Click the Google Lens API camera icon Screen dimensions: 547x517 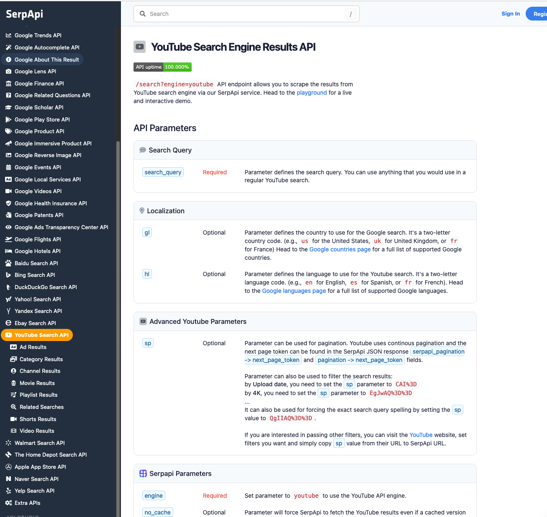click(8, 72)
